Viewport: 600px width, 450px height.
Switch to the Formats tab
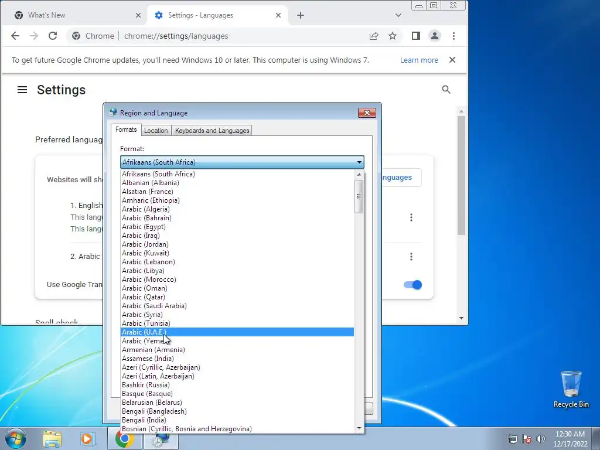point(126,129)
